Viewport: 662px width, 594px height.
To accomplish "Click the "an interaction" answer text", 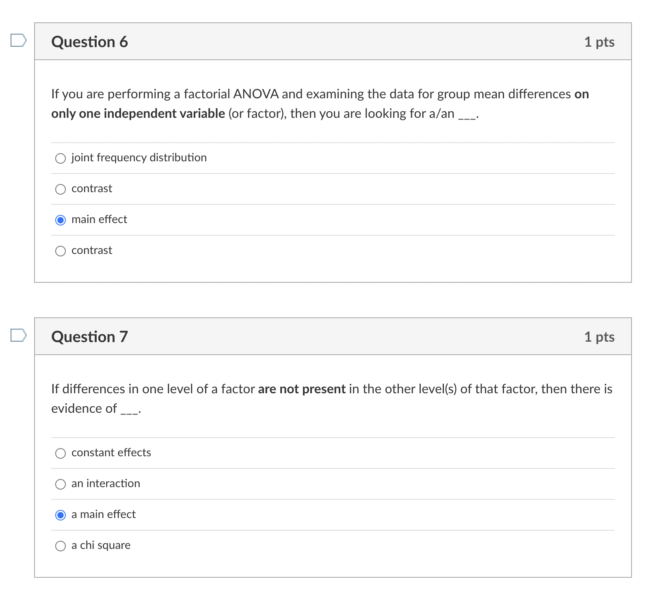I will 105,483.
